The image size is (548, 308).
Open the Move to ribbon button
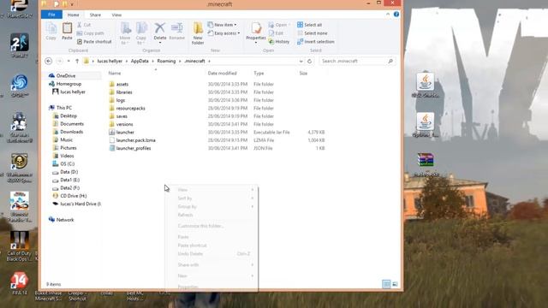point(125,33)
